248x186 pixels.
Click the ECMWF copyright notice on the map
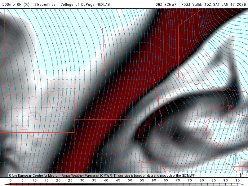click(102, 175)
